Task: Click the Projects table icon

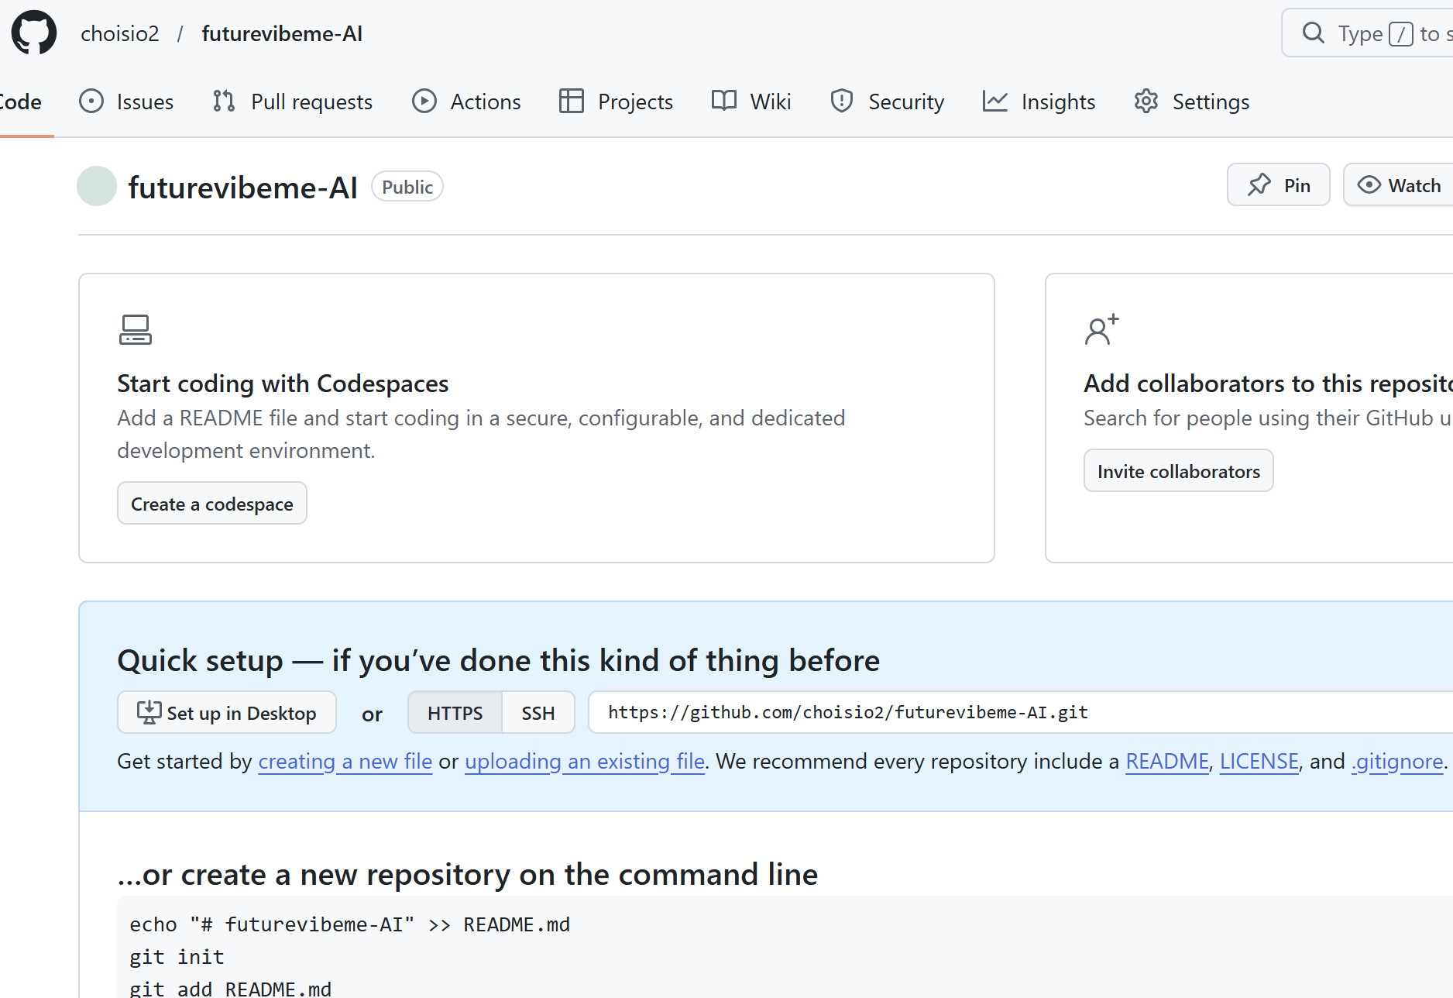Action: pos(571,101)
